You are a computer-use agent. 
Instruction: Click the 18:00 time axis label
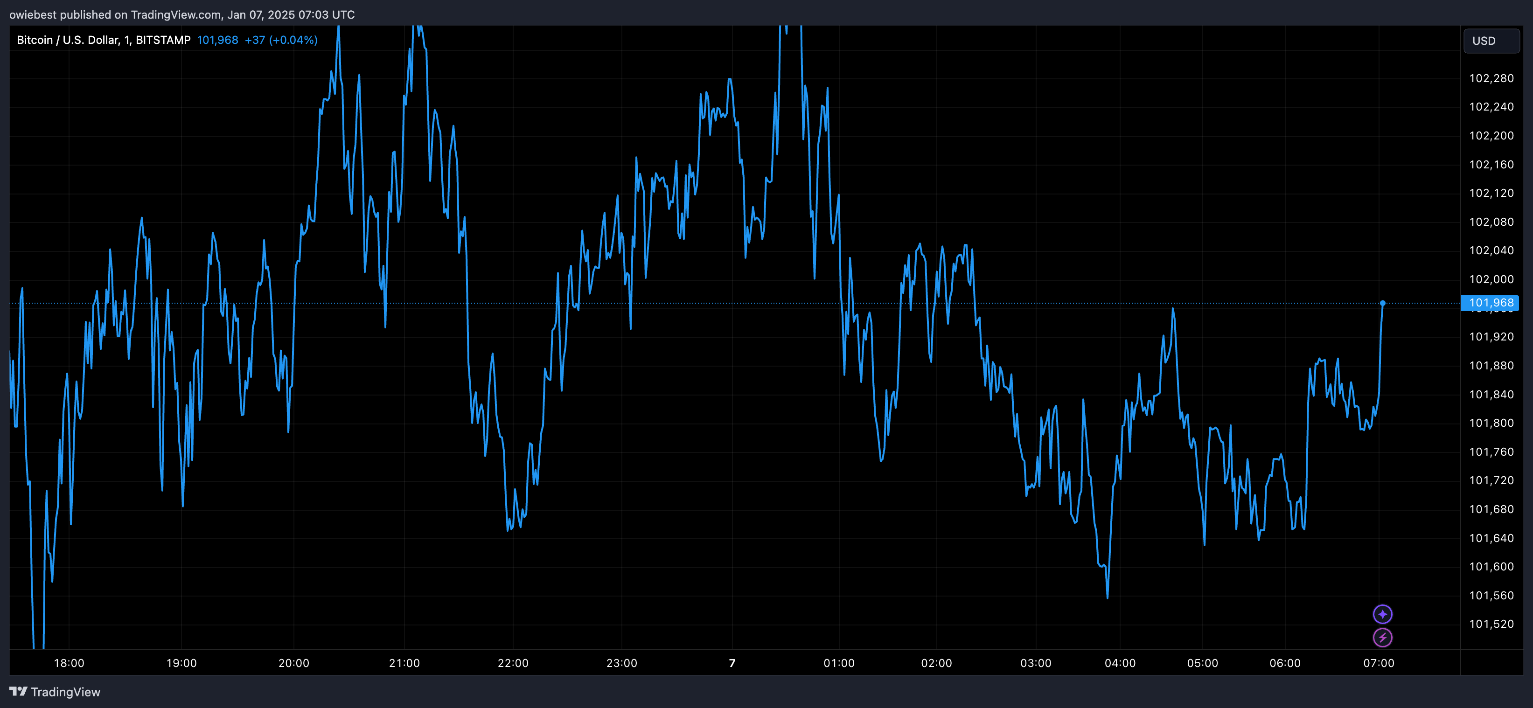click(69, 663)
